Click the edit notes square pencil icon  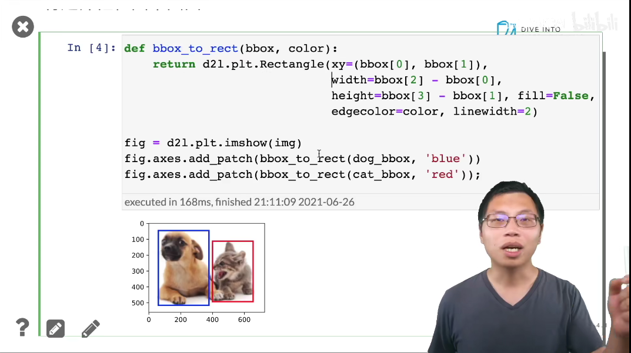click(55, 328)
